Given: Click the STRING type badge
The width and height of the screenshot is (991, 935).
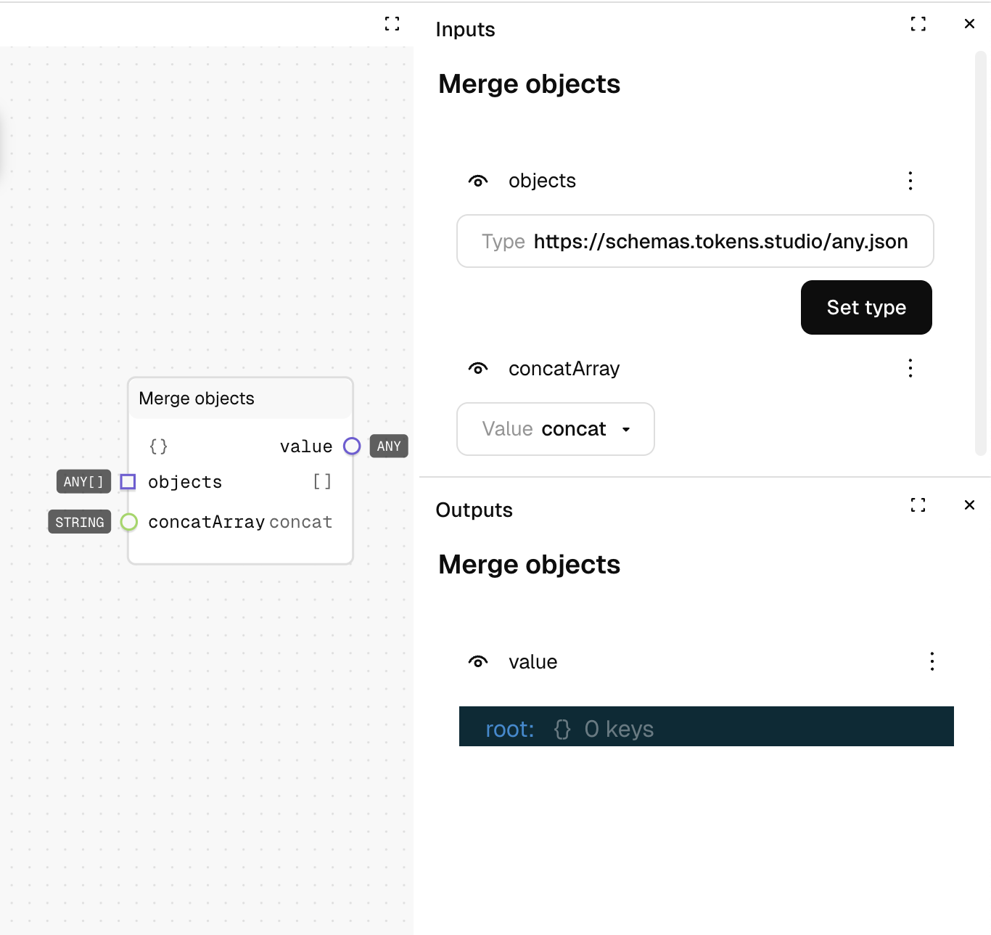Looking at the screenshot, I should click(80, 523).
